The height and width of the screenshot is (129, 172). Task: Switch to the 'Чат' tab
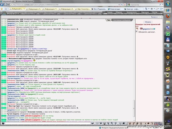[x=108, y=20]
